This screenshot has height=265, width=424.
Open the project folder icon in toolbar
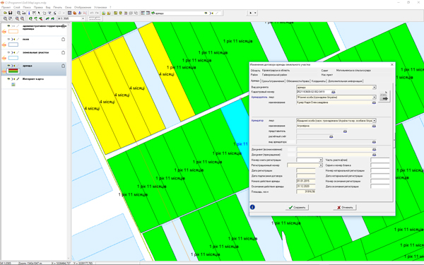[x=5, y=13]
